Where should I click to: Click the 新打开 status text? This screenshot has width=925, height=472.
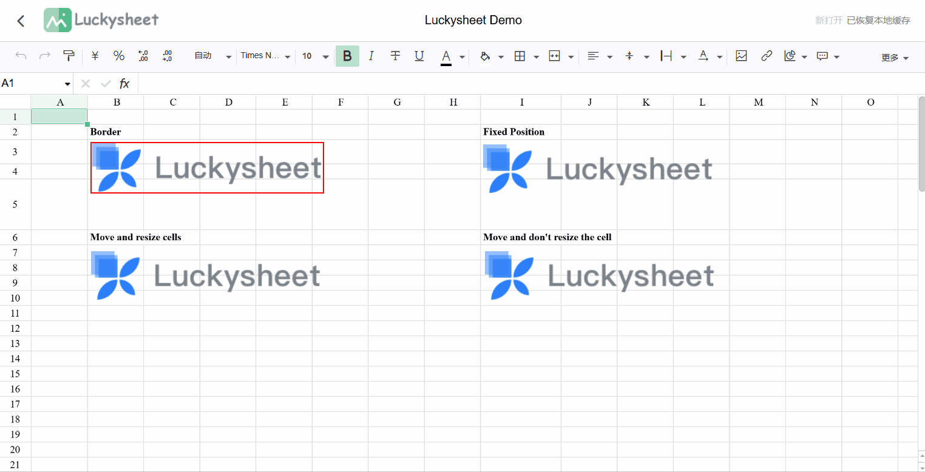[x=828, y=21]
